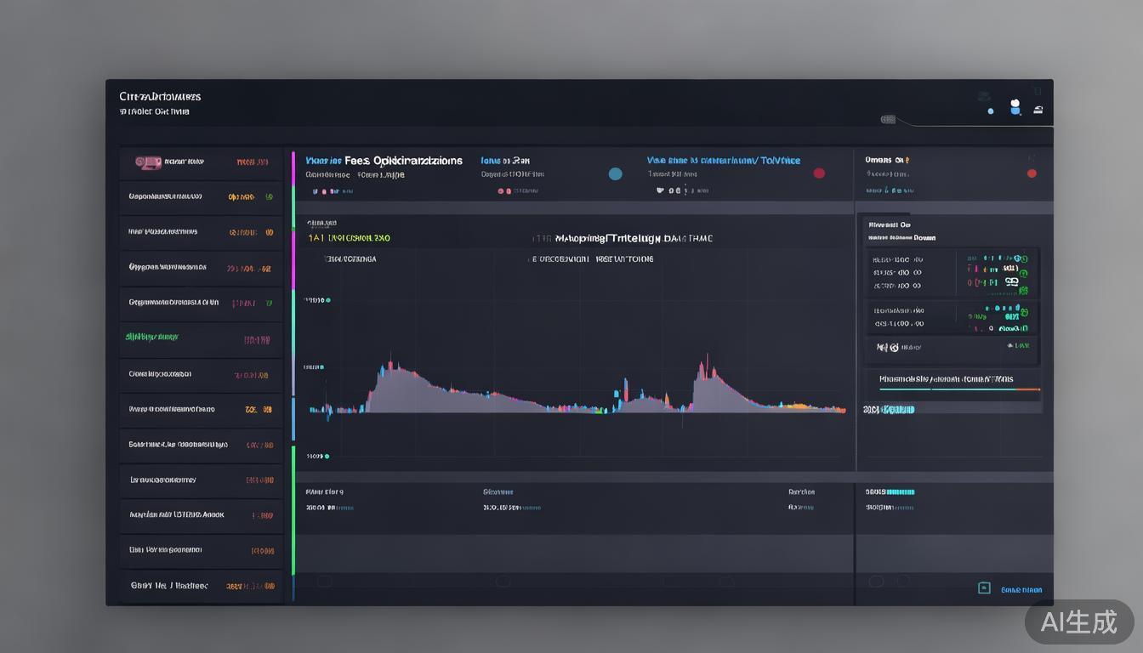Toggle the large blue circle indicator in the header
The height and width of the screenshot is (653, 1143).
(x=615, y=173)
